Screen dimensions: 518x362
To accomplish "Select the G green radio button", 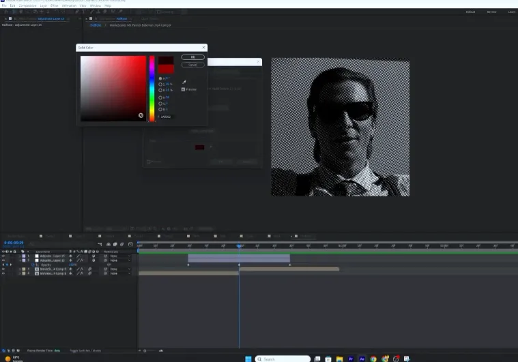I will click(x=160, y=104).
